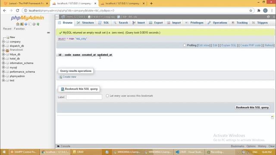The image size is (276, 155).
Task: Click the Edit inline link
Action: click(x=204, y=45)
